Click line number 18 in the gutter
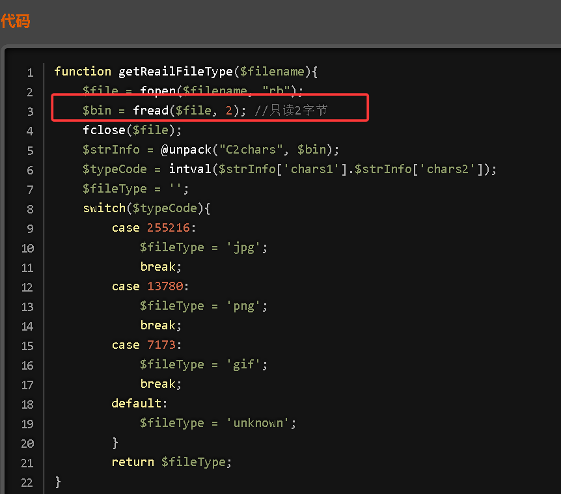The width and height of the screenshot is (561, 494). tap(27, 405)
